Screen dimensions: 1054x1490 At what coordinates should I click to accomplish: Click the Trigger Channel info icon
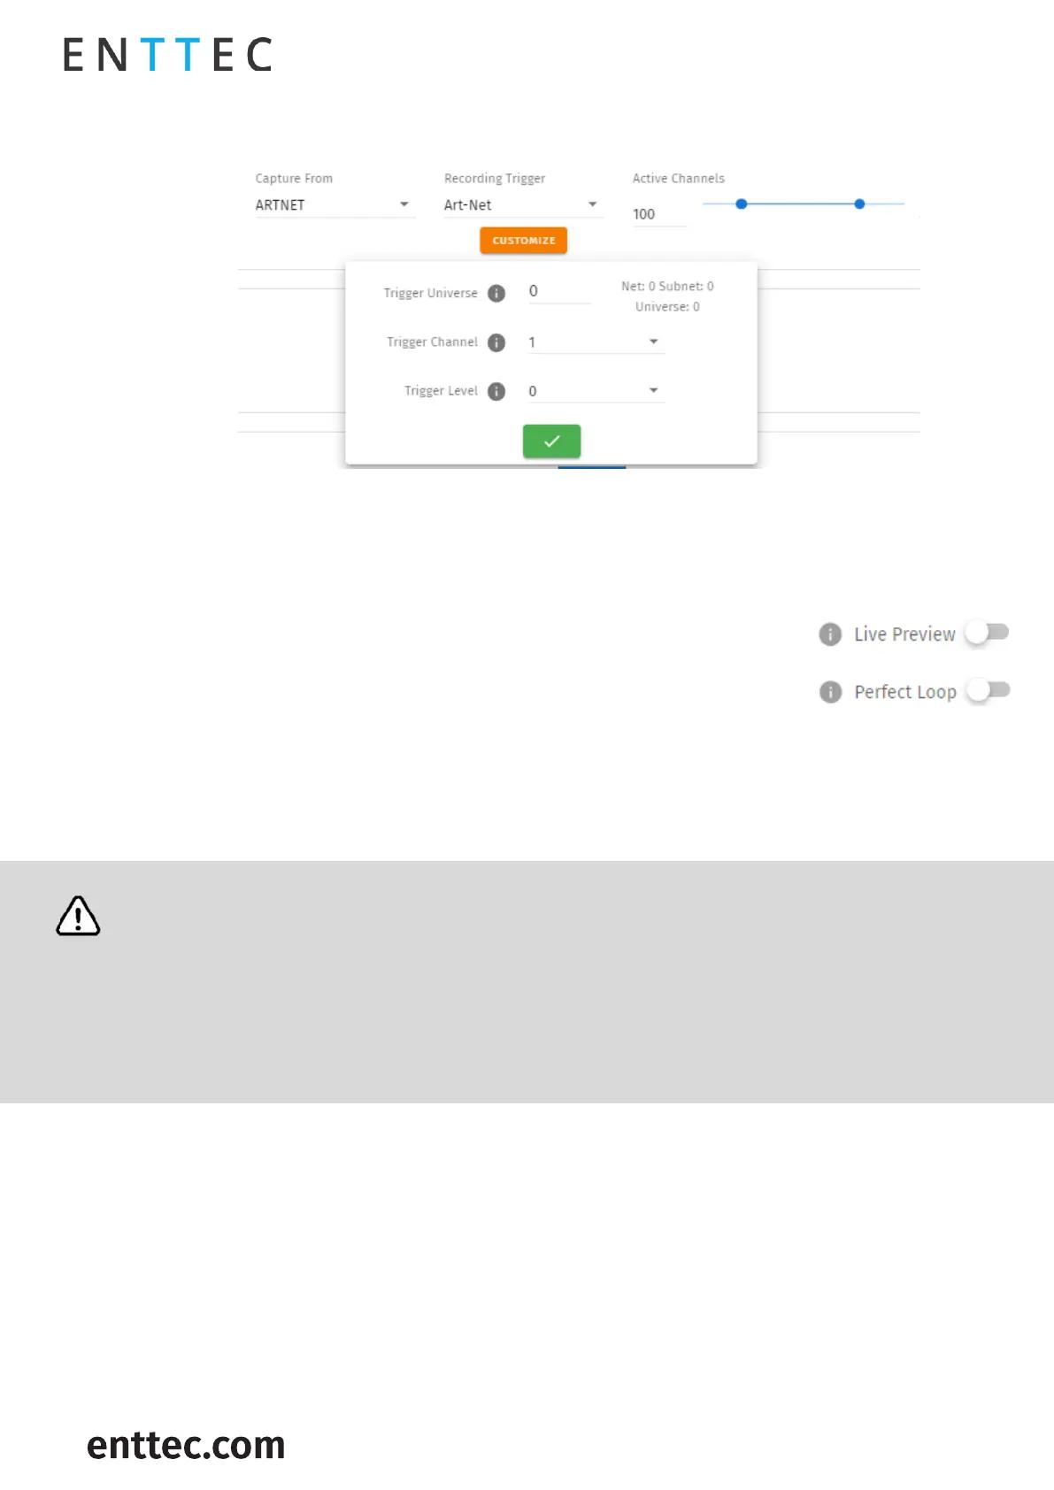496,342
